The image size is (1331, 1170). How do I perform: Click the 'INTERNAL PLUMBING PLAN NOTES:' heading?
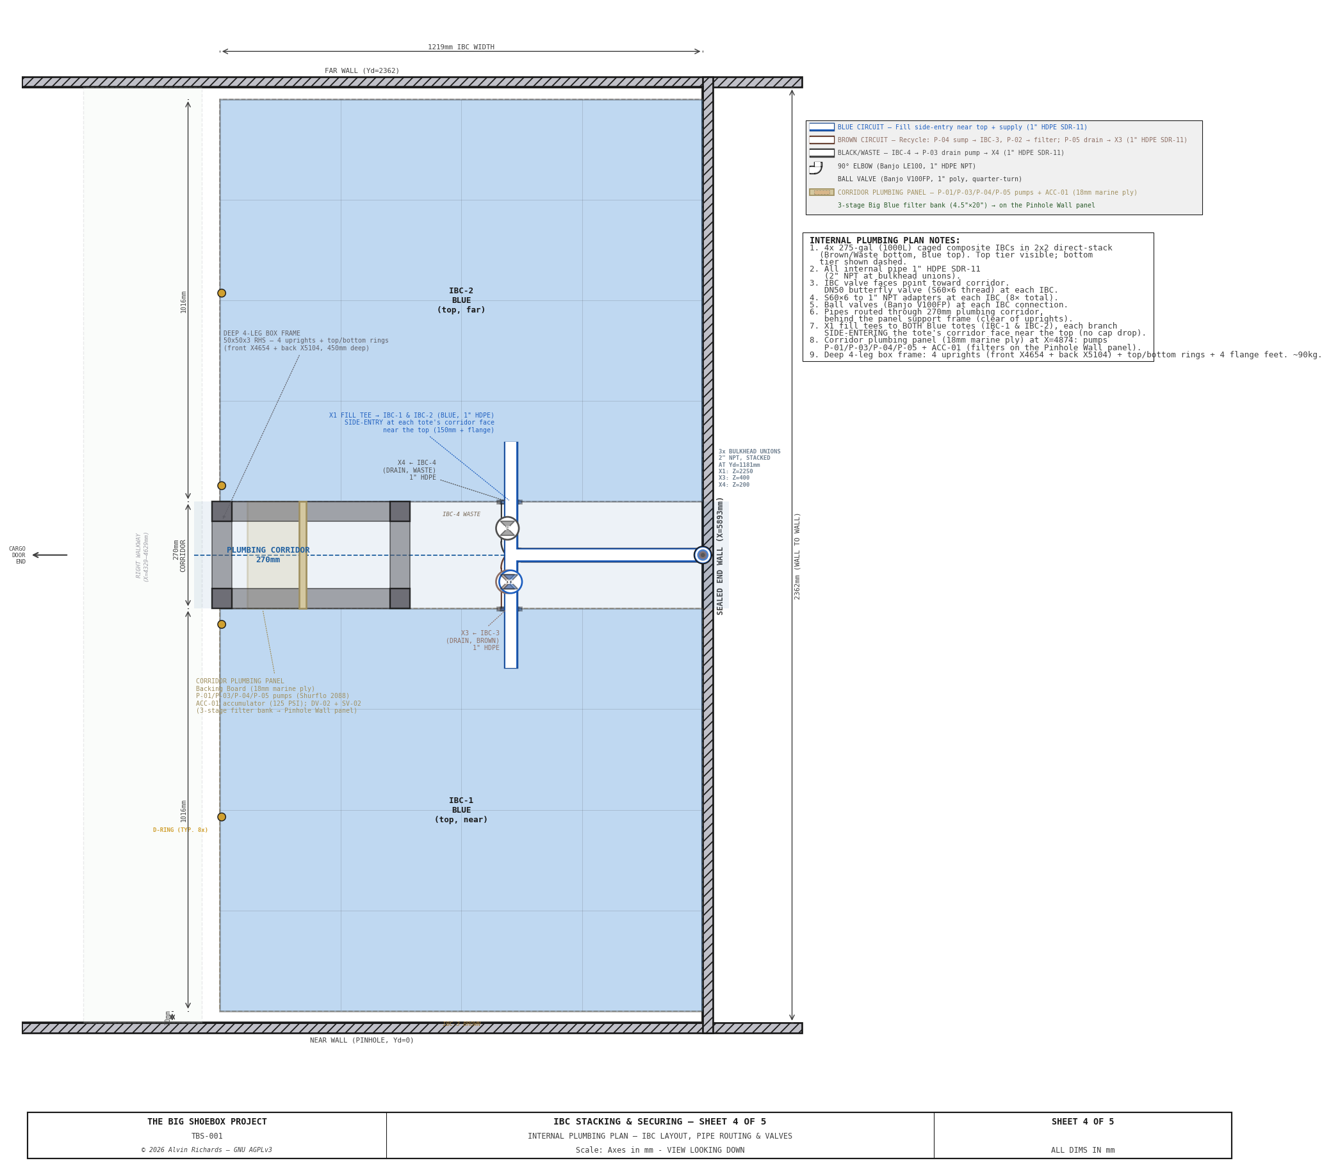(x=885, y=240)
